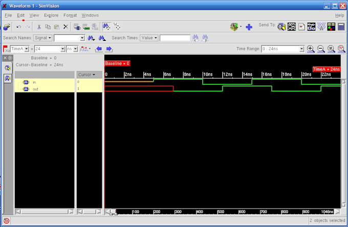This screenshot has height=227, width=348.
Task: Undo the last action
Action: pos(19,27)
